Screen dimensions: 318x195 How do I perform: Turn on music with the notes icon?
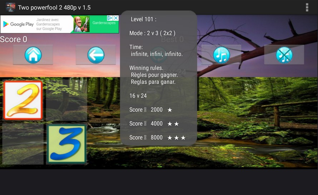click(221, 55)
